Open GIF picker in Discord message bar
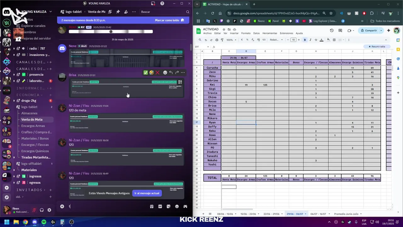403x227 pixels. [160, 207]
